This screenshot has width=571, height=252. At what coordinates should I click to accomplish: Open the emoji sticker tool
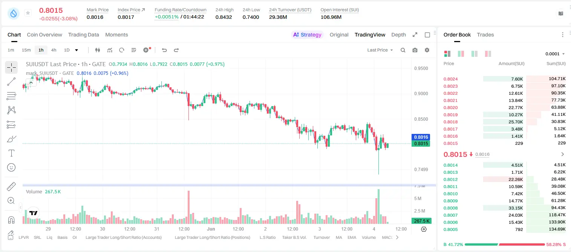(11, 167)
